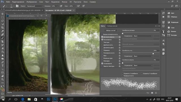Enable Передача checkbox
Viewport: 181px width, 102px height.
click(102, 50)
